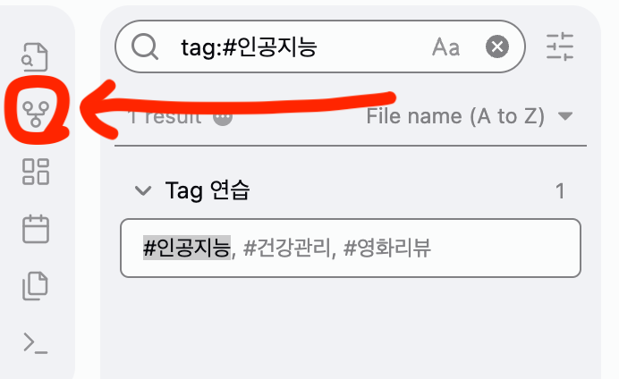Screen dimensions: 619x379
Task: Click the magnifying glass in search box
Action: 145,46
